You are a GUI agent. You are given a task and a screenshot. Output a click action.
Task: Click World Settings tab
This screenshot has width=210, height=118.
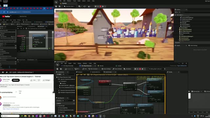(193, 46)
